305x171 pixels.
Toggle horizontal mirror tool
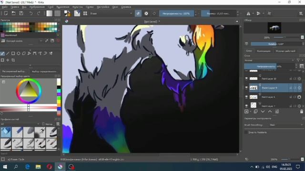point(249,13)
